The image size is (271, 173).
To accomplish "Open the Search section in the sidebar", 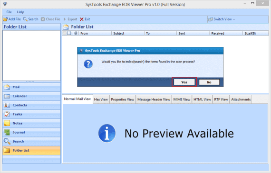I will click(31, 141).
